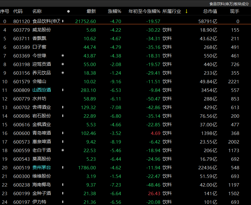Select the 海南椰岛 stock name
Image resolution: width=251 pixels, height=205 pixels.
pos(42,185)
